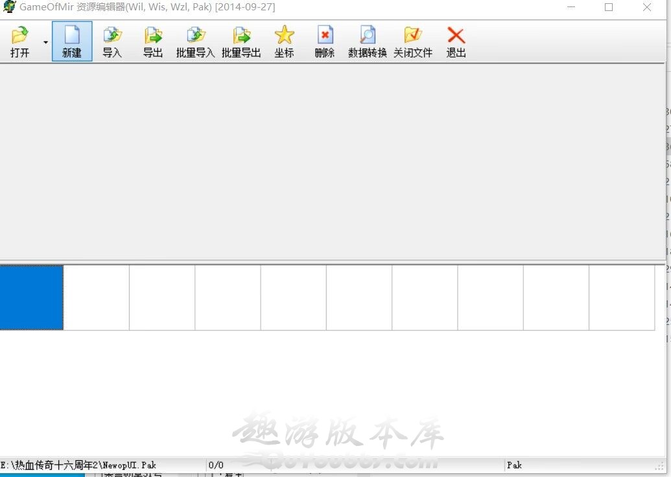Expand the dropdown arrow beside 打开
This screenshot has width=671, height=477.
click(x=45, y=42)
